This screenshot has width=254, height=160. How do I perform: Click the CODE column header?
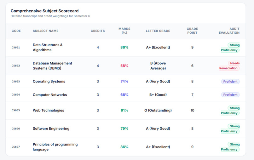[x=16, y=31]
